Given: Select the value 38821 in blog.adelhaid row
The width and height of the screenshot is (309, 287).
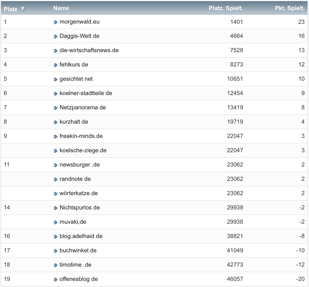Looking at the screenshot, I should (235, 236).
